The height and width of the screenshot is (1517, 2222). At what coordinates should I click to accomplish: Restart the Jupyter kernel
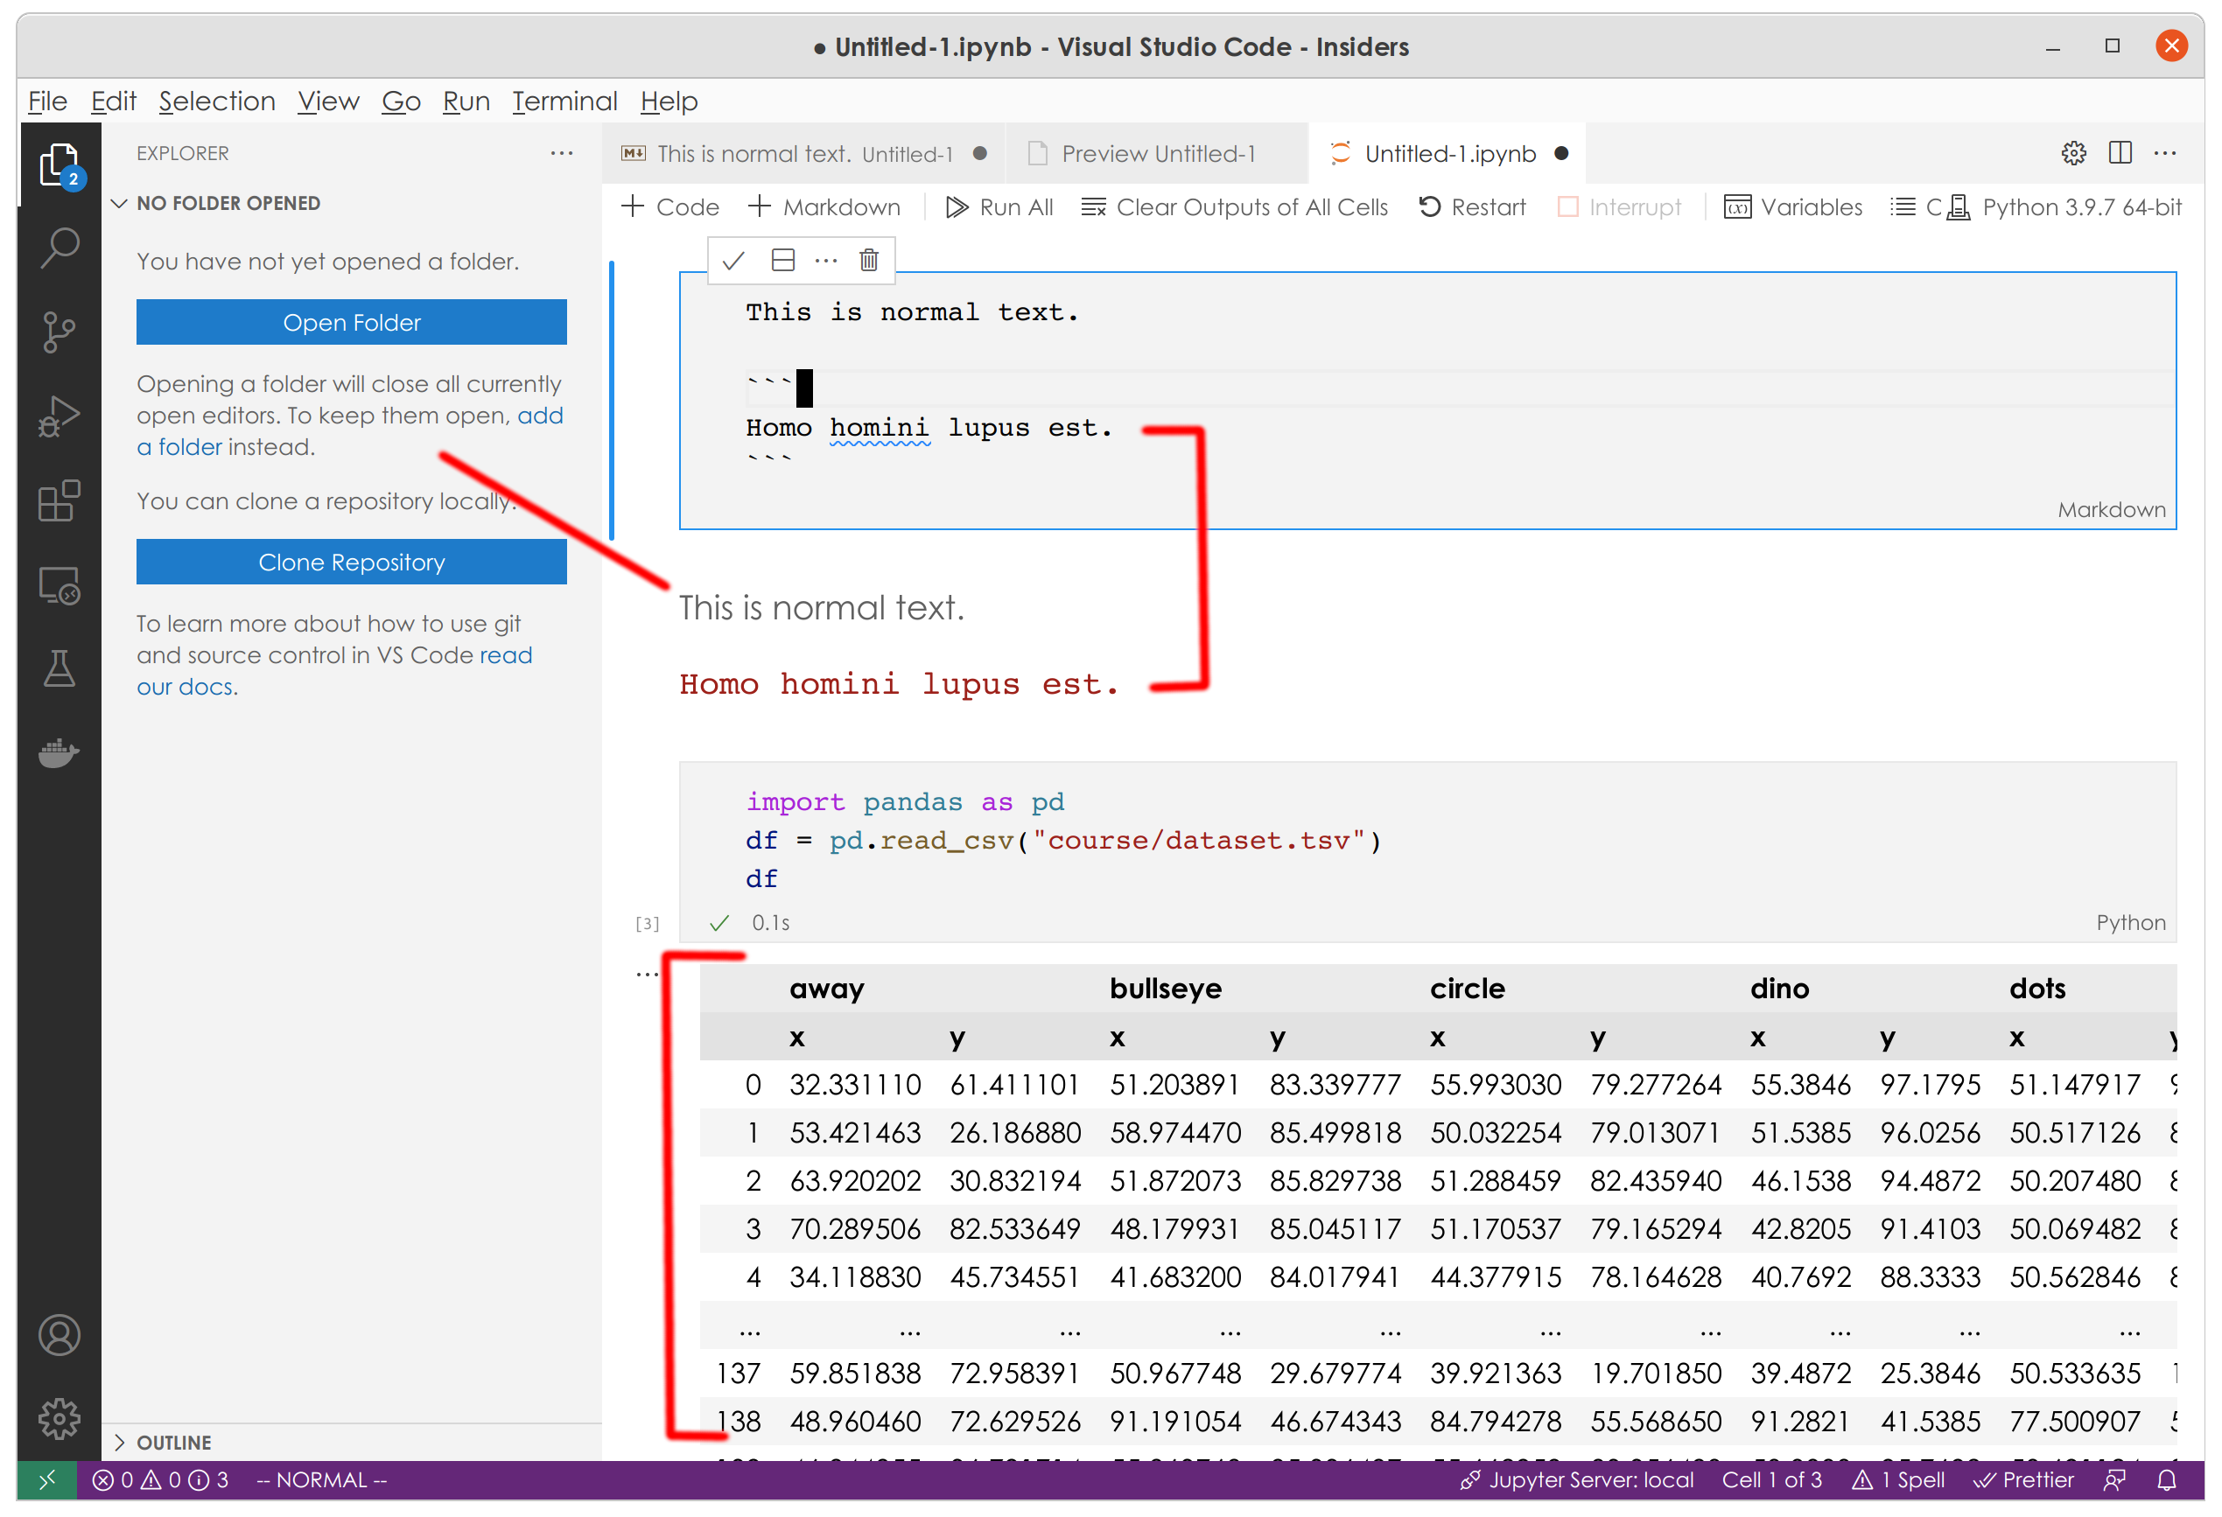tap(1471, 206)
